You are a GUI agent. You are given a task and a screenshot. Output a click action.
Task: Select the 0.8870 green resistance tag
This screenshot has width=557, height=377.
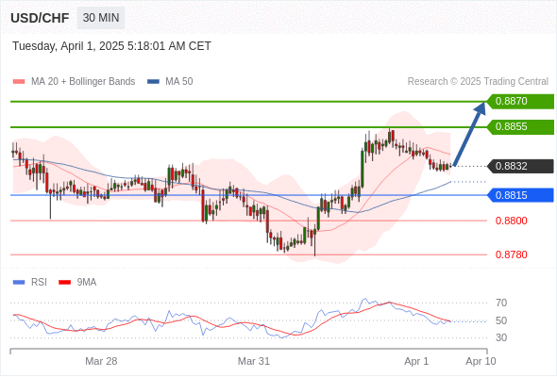point(520,102)
